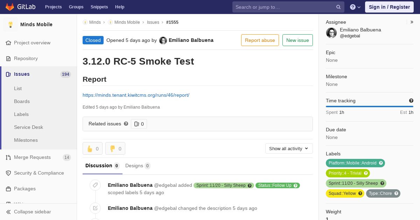Click the thumbs down emoji button
420x220 pixels.
coord(115,148)
